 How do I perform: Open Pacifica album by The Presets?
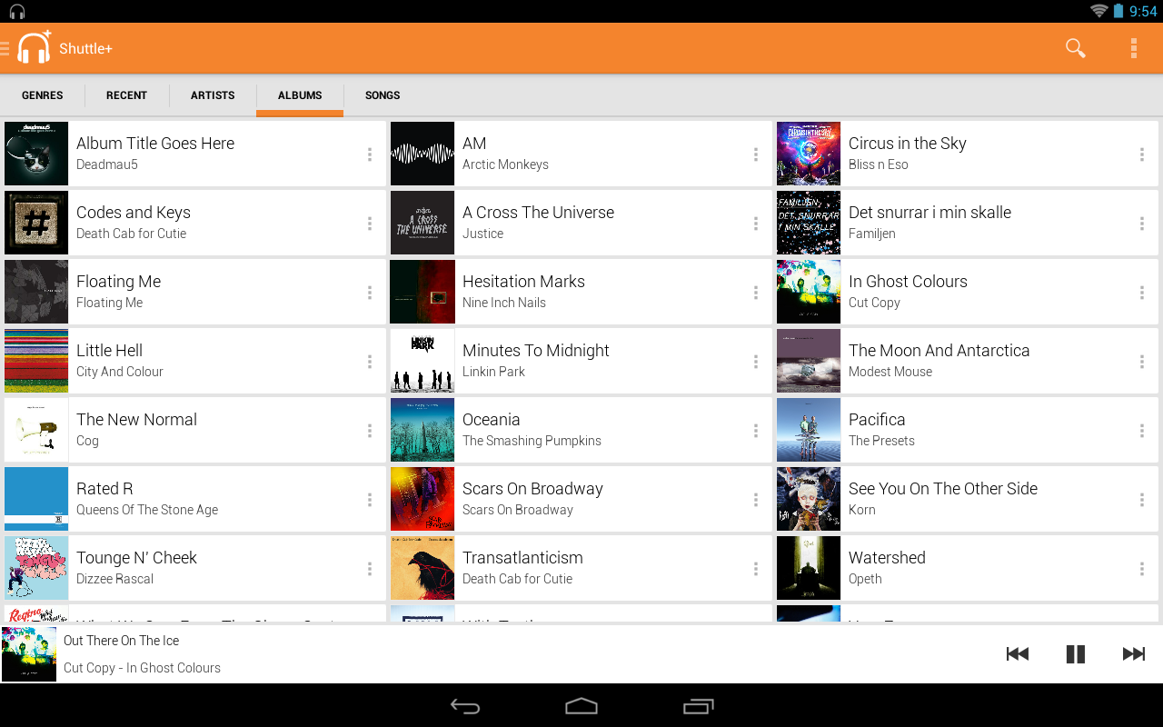point(968,431)
